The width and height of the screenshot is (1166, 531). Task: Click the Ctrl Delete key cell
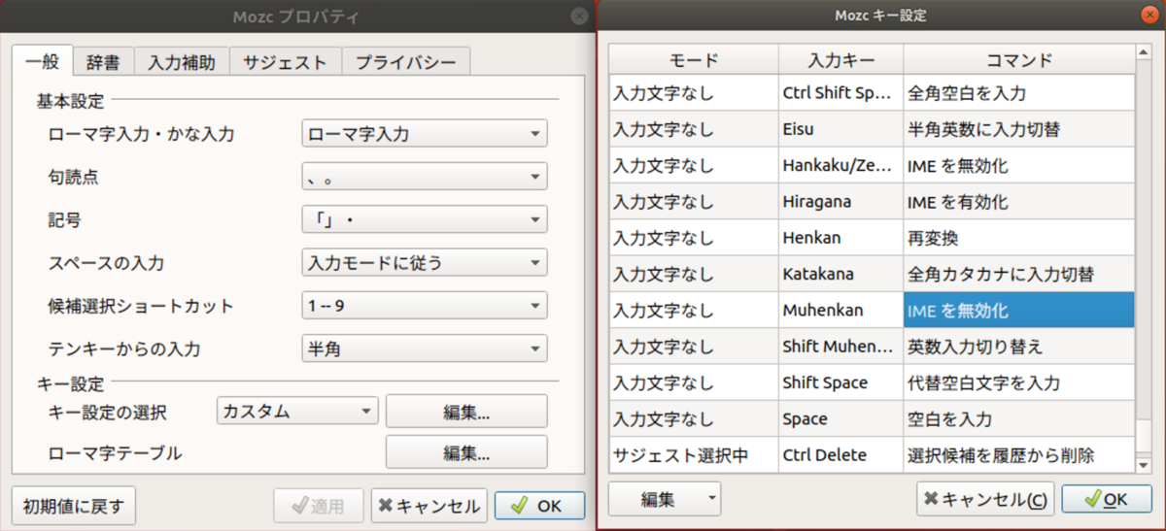tap(840, 454)
